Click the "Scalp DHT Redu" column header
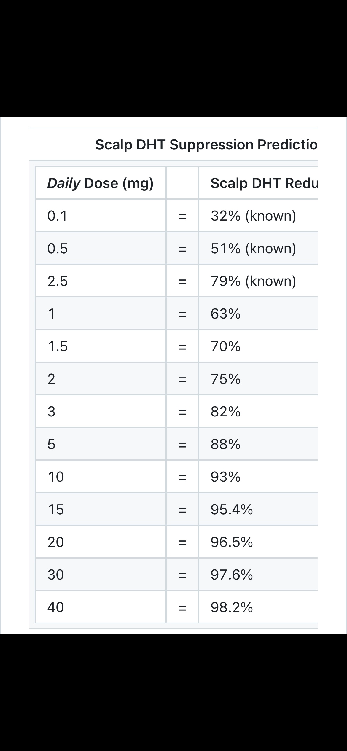347x751 pixels. click(263, 183)
